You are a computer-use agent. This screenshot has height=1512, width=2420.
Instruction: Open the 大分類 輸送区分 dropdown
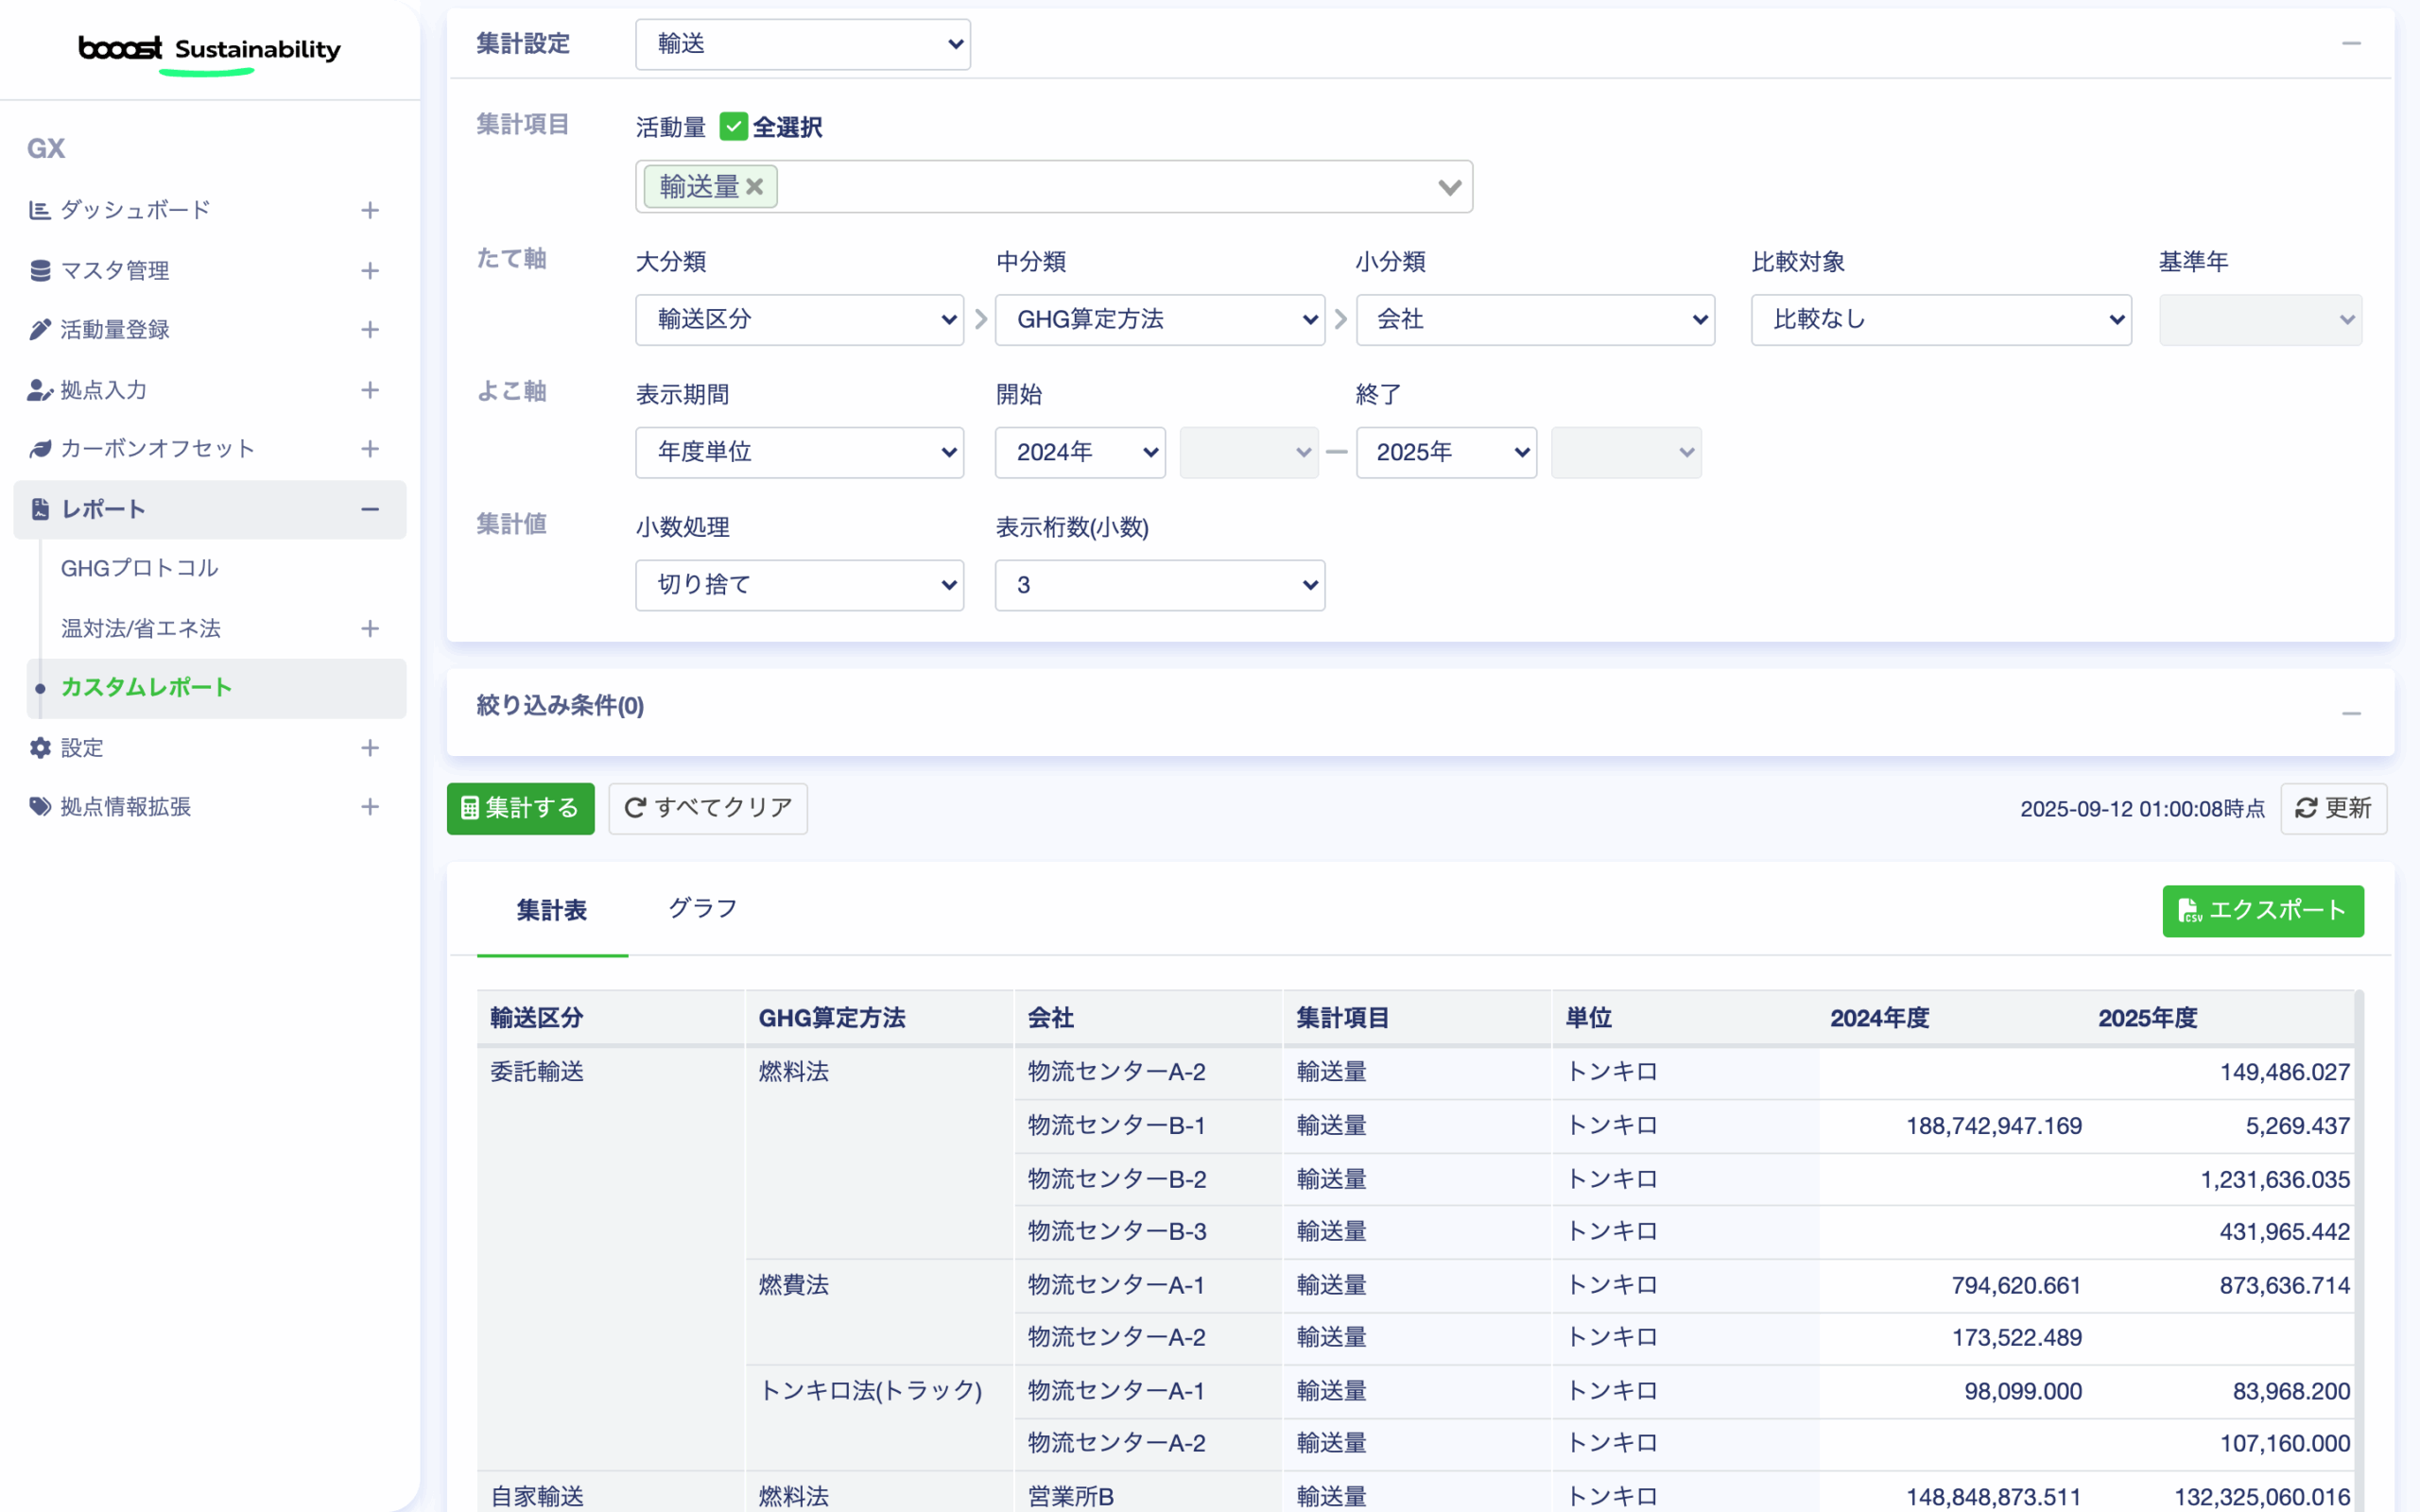coord(799,320)
